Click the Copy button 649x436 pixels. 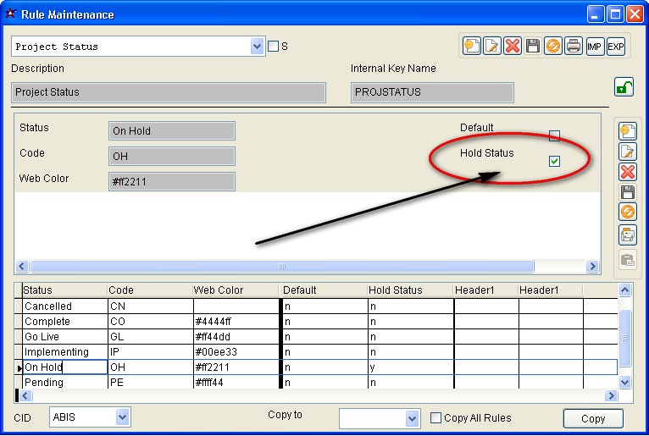point(593,418)
